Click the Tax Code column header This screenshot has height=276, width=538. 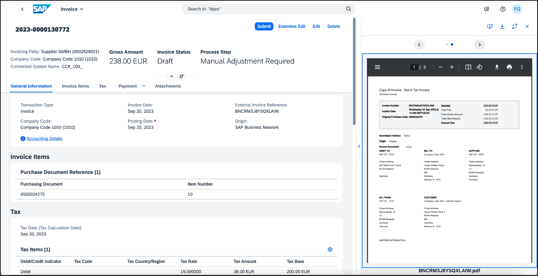point(83,262)
